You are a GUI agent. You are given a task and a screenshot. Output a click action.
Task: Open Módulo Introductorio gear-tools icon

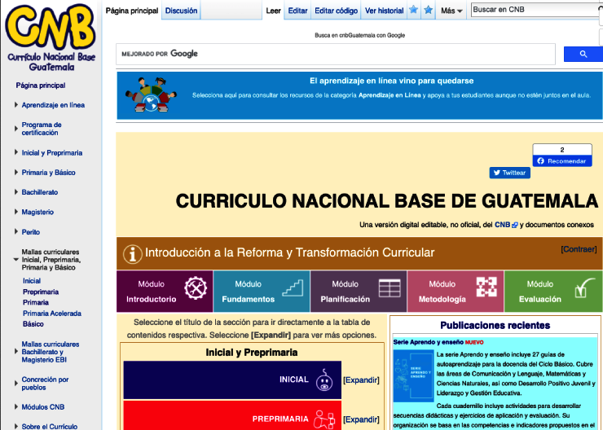196,288
